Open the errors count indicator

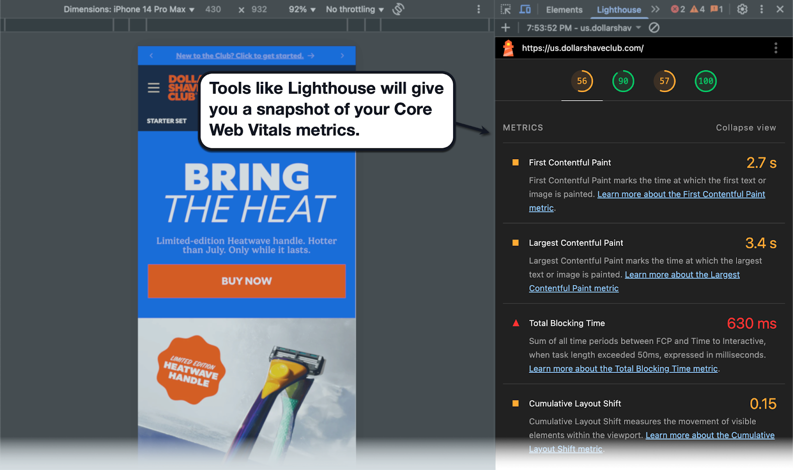678,9
